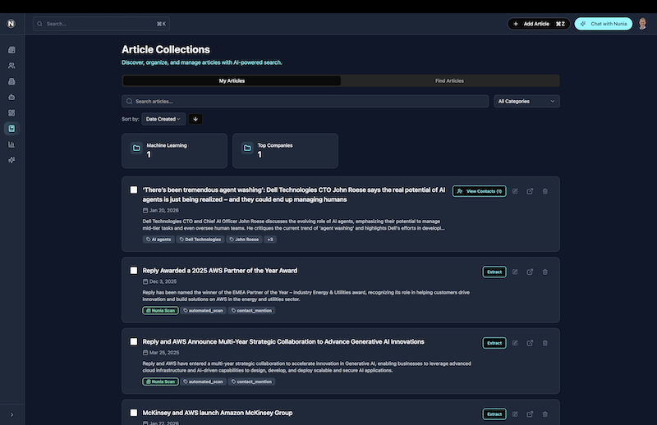Image resolution: width=657 pixels, height=425 pixels.
Task: Click the Dell Technologies tag
Action: pyautogui.click(x=200, y=240)
